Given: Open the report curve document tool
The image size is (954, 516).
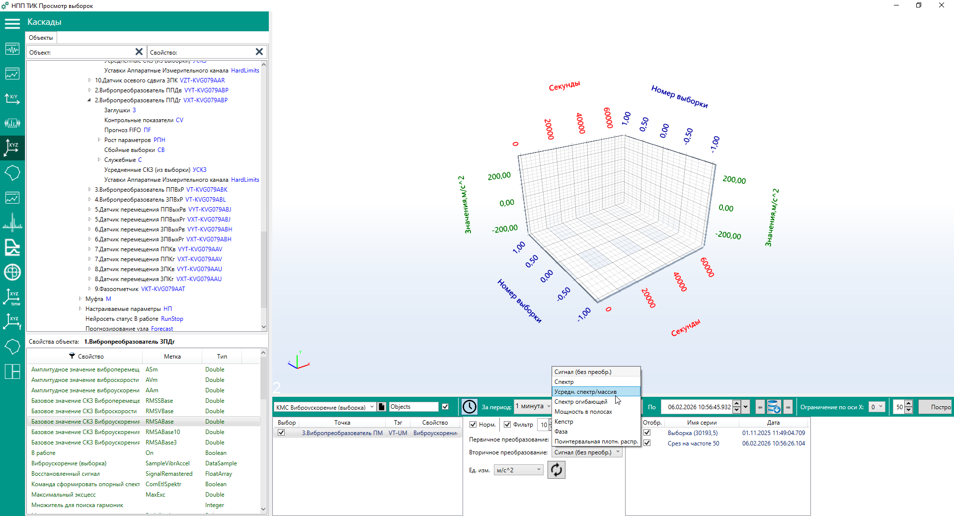Looking at the screenshot, I should click(12, 247).
